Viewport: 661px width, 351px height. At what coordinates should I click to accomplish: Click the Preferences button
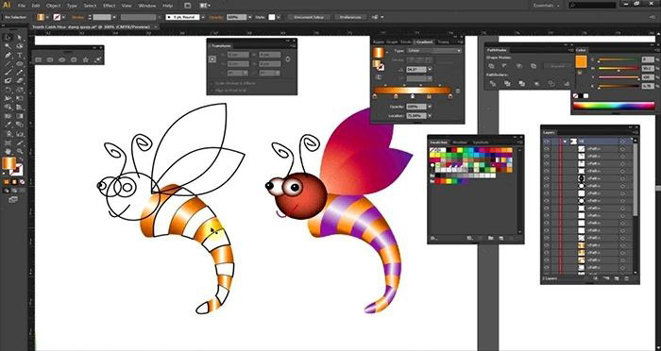click(x=350, y=17)
